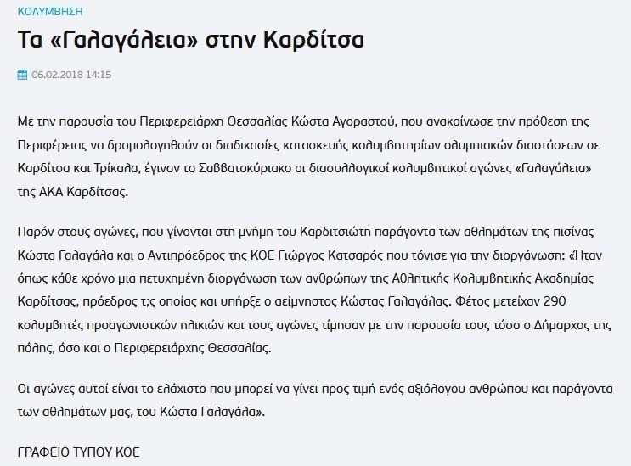
Task: Click the phrase Αθλητικής Κολυμβητικής Ακαδημίας
Action: click(493, 278)
